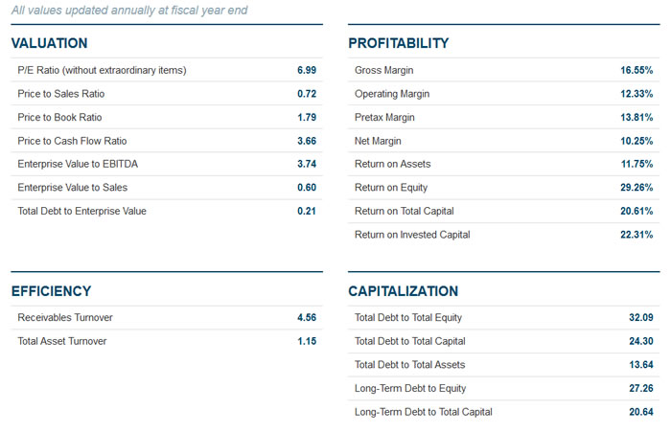Select the P/E Ratio row label
The image size is (671, 433).
point(102,70)
